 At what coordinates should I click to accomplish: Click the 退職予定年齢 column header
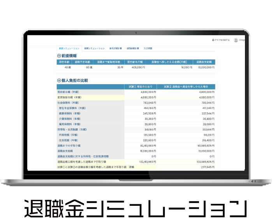click(x=82, y=62)
